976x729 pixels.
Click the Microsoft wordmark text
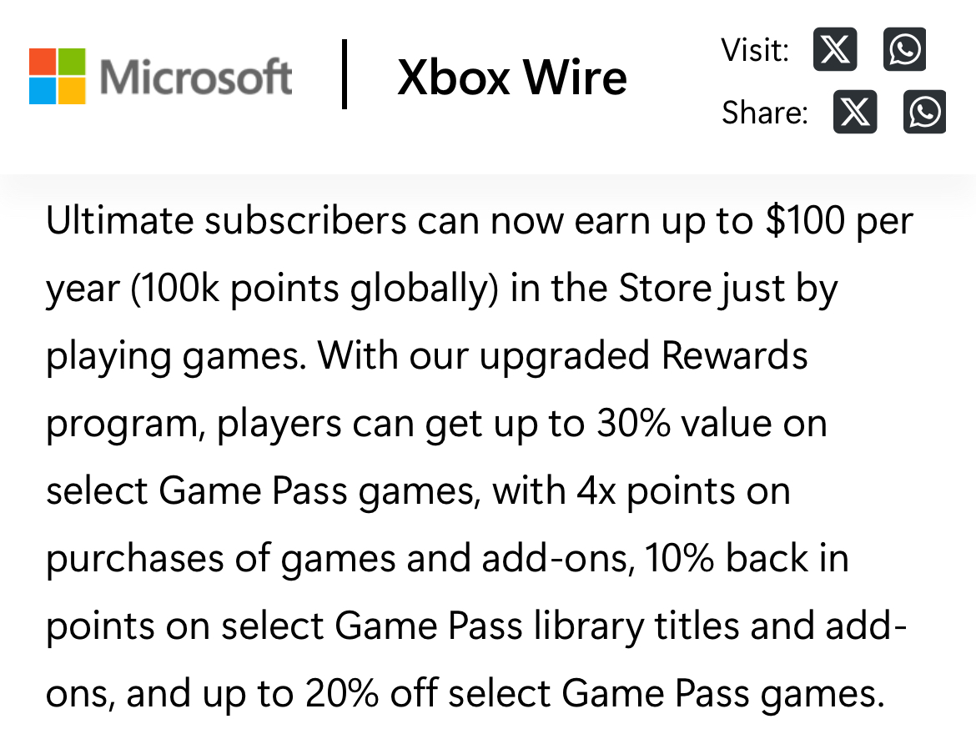pyautogui.click(x=196, y=78)
